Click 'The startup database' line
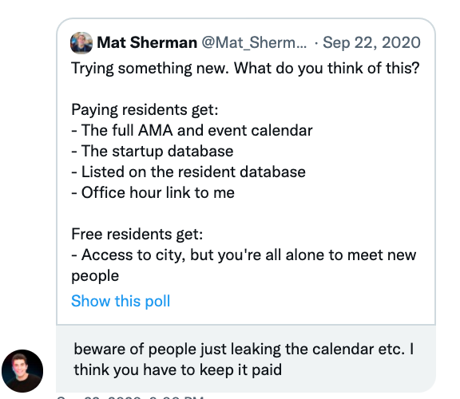Viewport: 460px width, 399px height. tap(153, 152)
